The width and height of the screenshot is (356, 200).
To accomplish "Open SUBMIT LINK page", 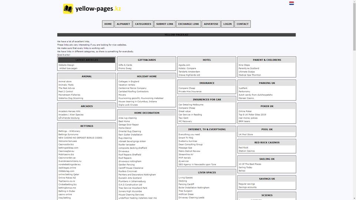I will click(x=165, y=24).
